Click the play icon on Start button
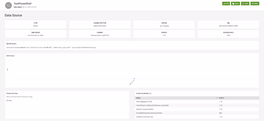Image resolution: width=264 pixels, height=121 pixels. pyautogui.click(x=243, y=3)
